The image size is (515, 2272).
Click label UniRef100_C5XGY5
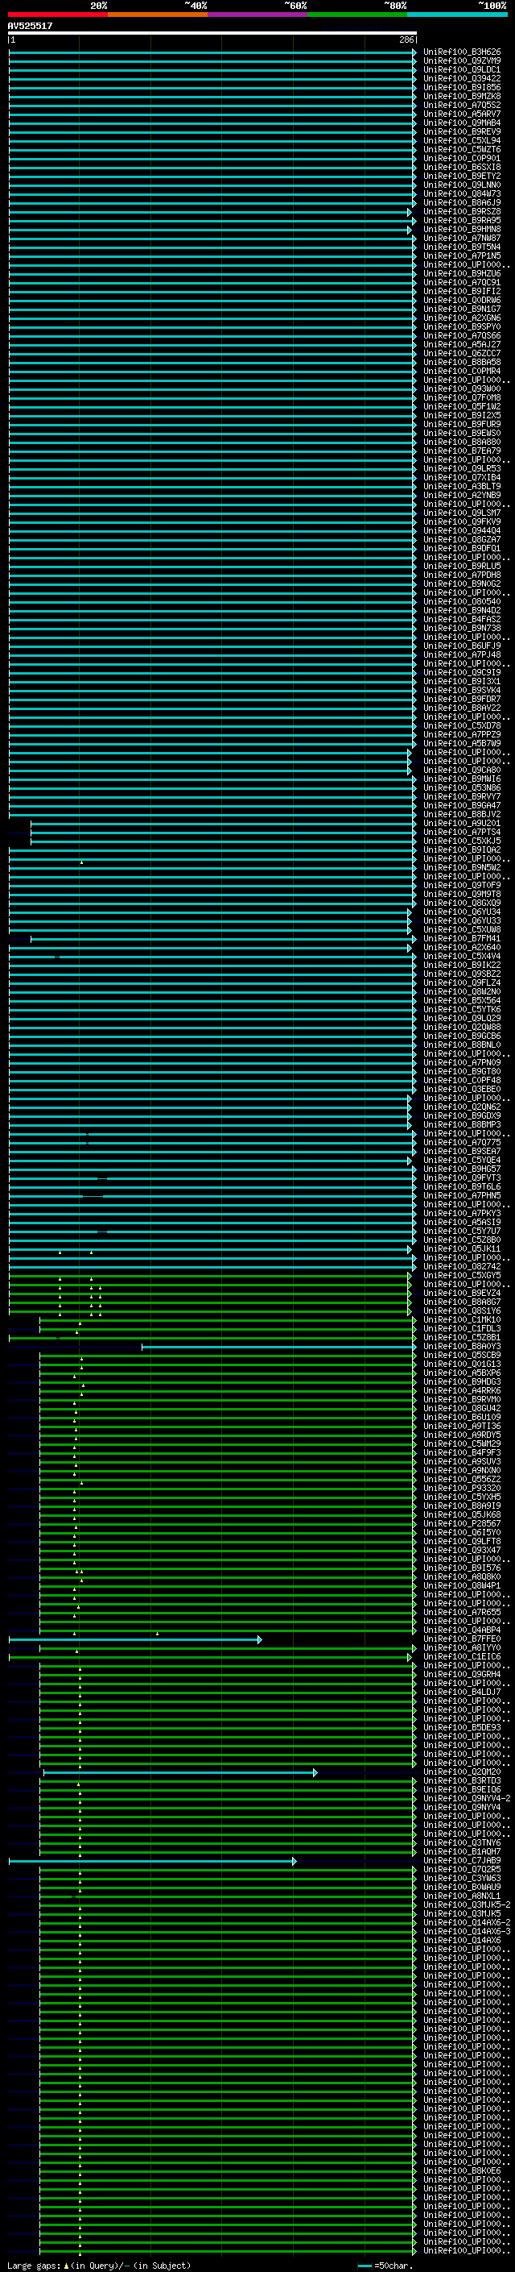[x=462, y=1275]
